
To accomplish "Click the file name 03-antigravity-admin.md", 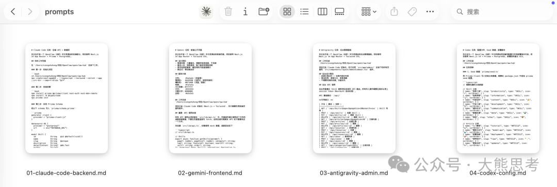I will click(x=354, y=173).
